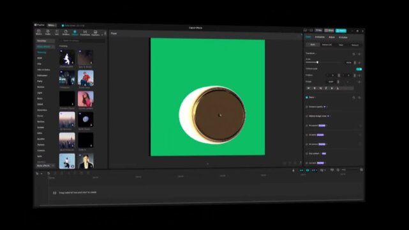Open the Text tab icon
This screenshot has height=230, width=409.
57,32
